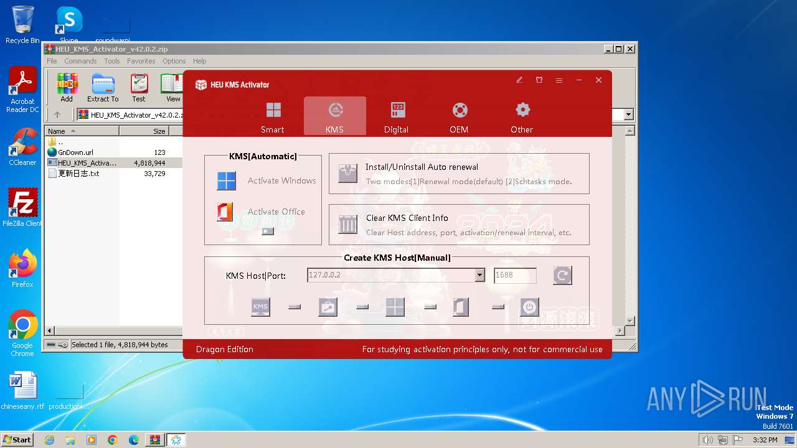Click the HEU KMS Activator logo icon

(x=200, y=85)
